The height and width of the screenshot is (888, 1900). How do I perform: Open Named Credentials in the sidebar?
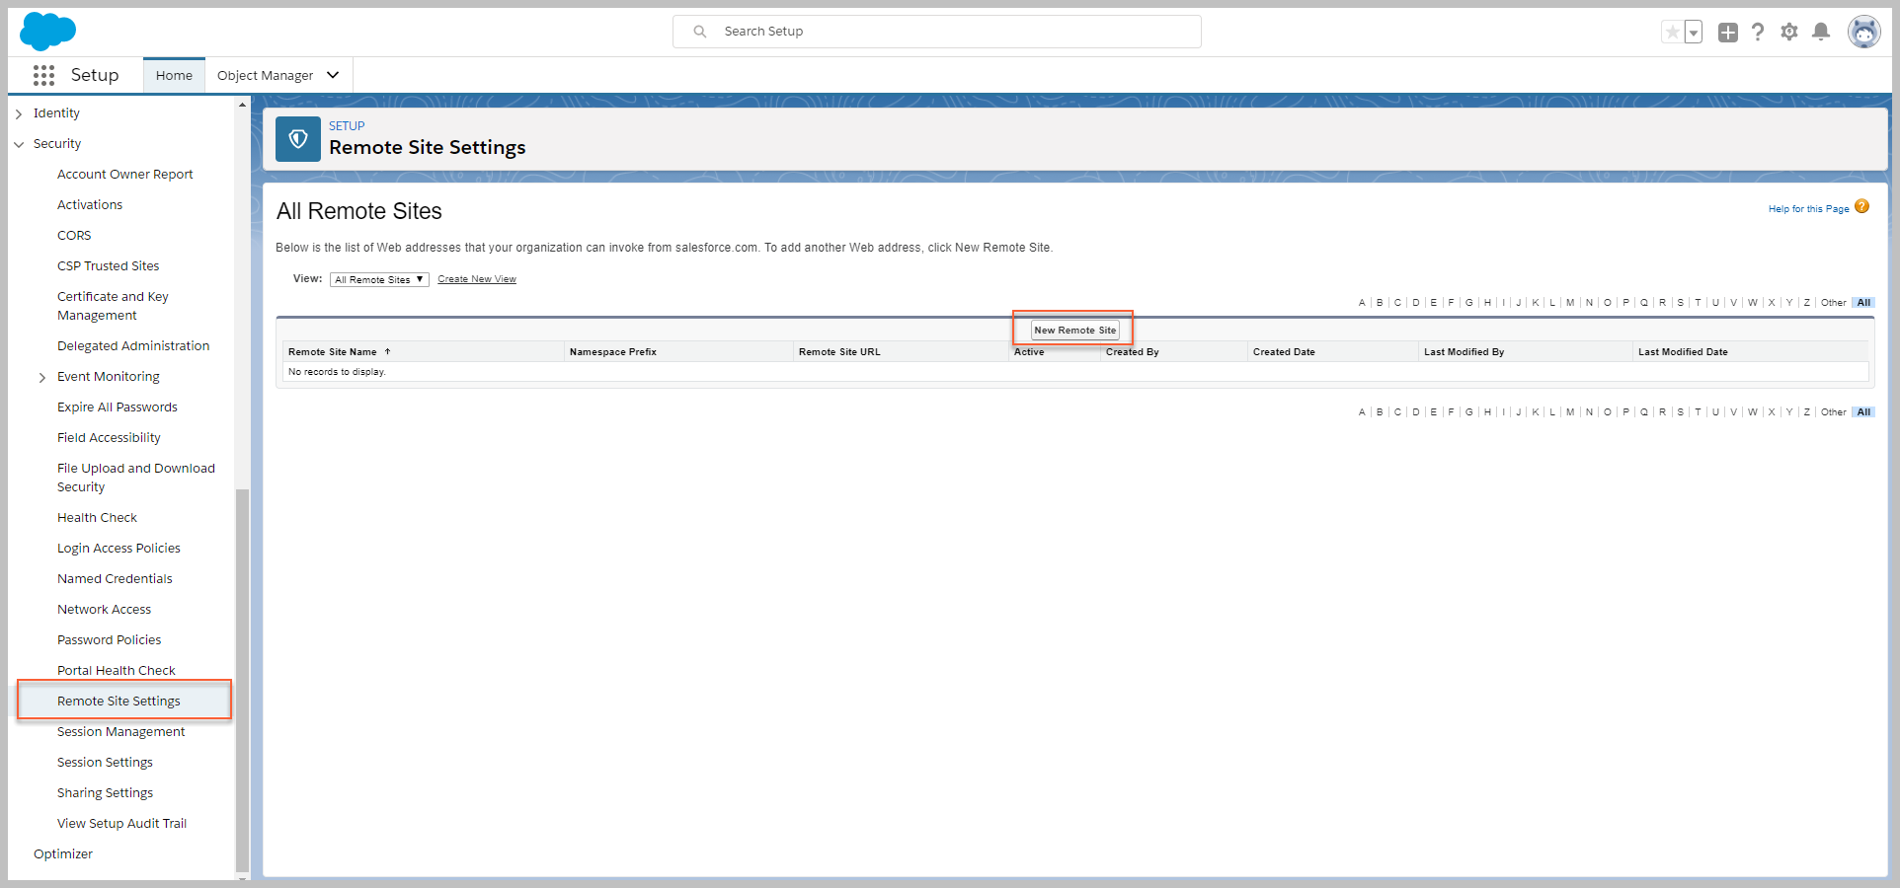[x=115, y=578]
